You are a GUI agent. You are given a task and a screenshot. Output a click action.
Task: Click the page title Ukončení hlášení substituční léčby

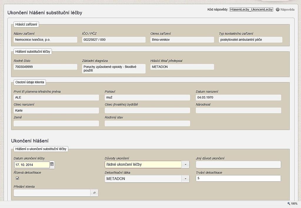[x=45, y=13]
